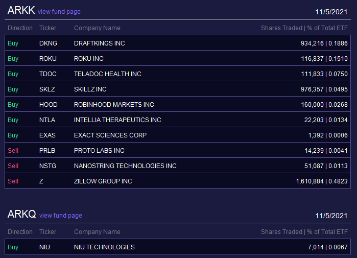357x258 pixels.
Task: Click the ARKQ table Company Name header
Action: (x=97, y=232)
